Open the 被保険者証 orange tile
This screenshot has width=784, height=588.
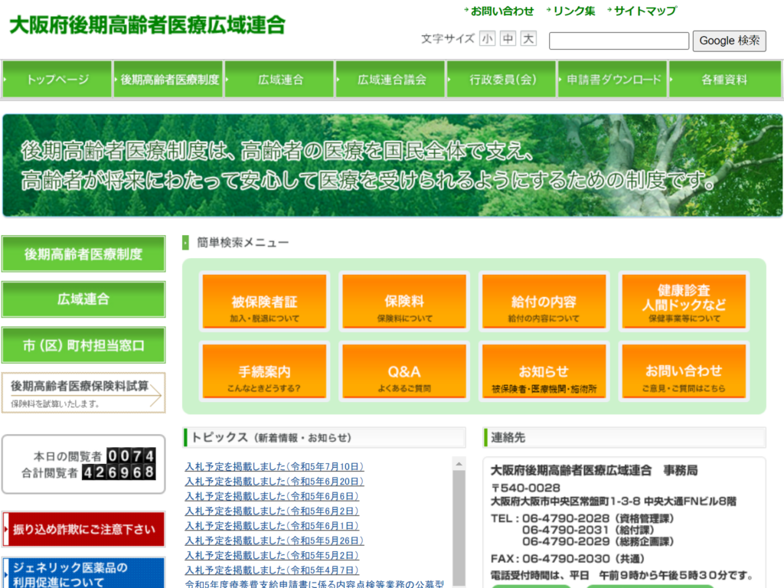tap(264, 302)
